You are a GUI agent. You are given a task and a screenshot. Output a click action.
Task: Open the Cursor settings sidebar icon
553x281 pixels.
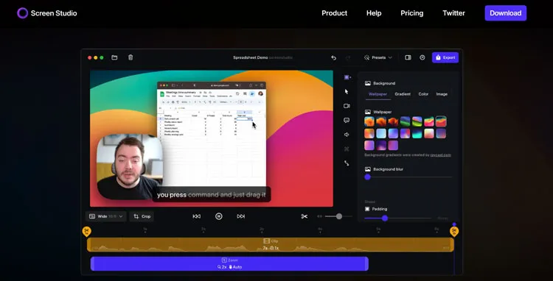(x=347, y=91)
